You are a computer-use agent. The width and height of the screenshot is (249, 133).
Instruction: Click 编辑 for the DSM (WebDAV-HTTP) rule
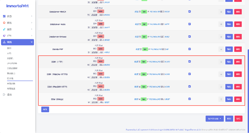229,87
